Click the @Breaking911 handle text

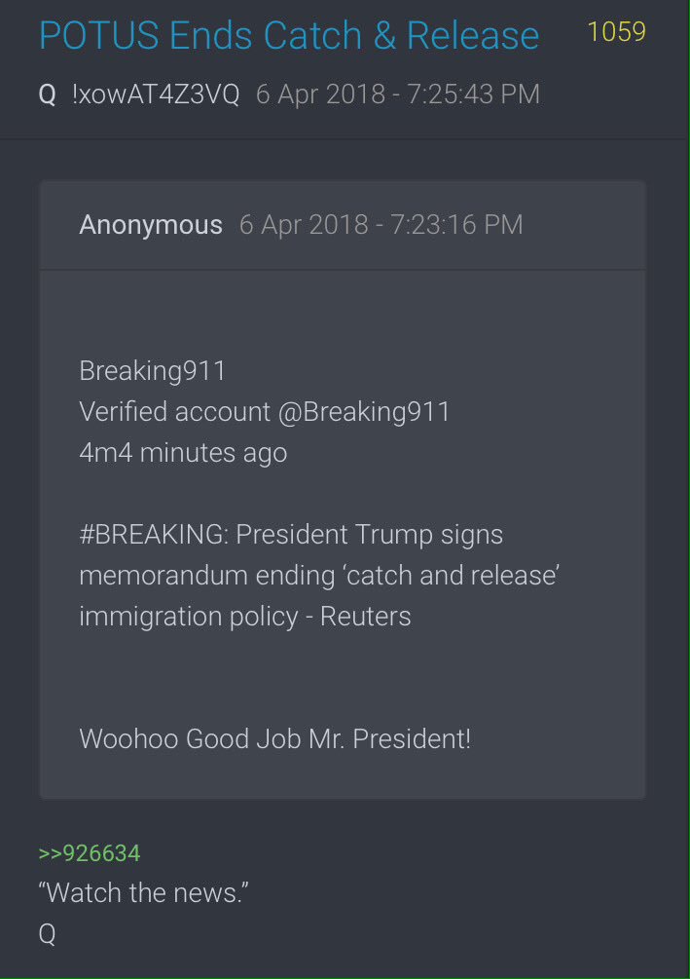(x=364, y=412)
